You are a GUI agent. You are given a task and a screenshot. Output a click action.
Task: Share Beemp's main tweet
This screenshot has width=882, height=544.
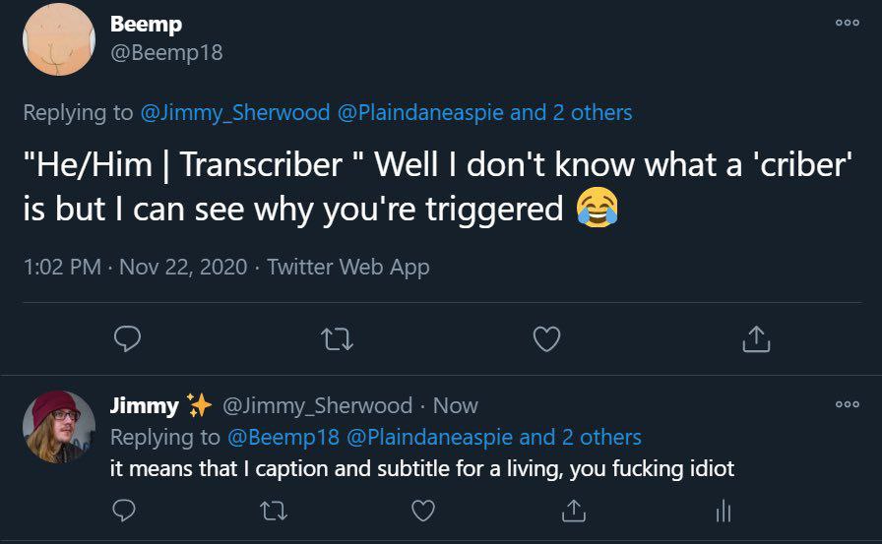pyautogui.click(x=754, y=339)
